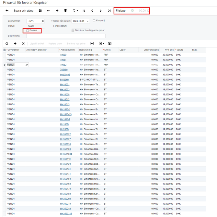The image size is (217, 217).
Task: Click the Frisläpp action
Action: pos(121,11)
